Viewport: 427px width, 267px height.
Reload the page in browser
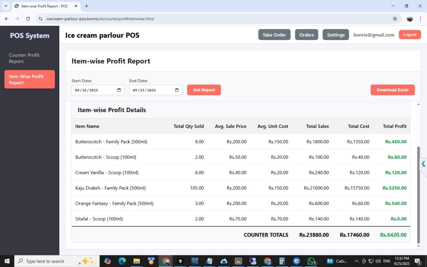pos(28,19)
